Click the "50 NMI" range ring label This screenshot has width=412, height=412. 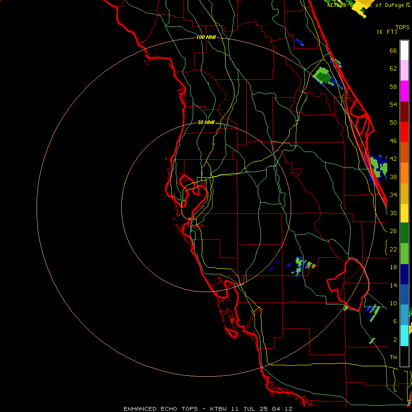point(206,122)
